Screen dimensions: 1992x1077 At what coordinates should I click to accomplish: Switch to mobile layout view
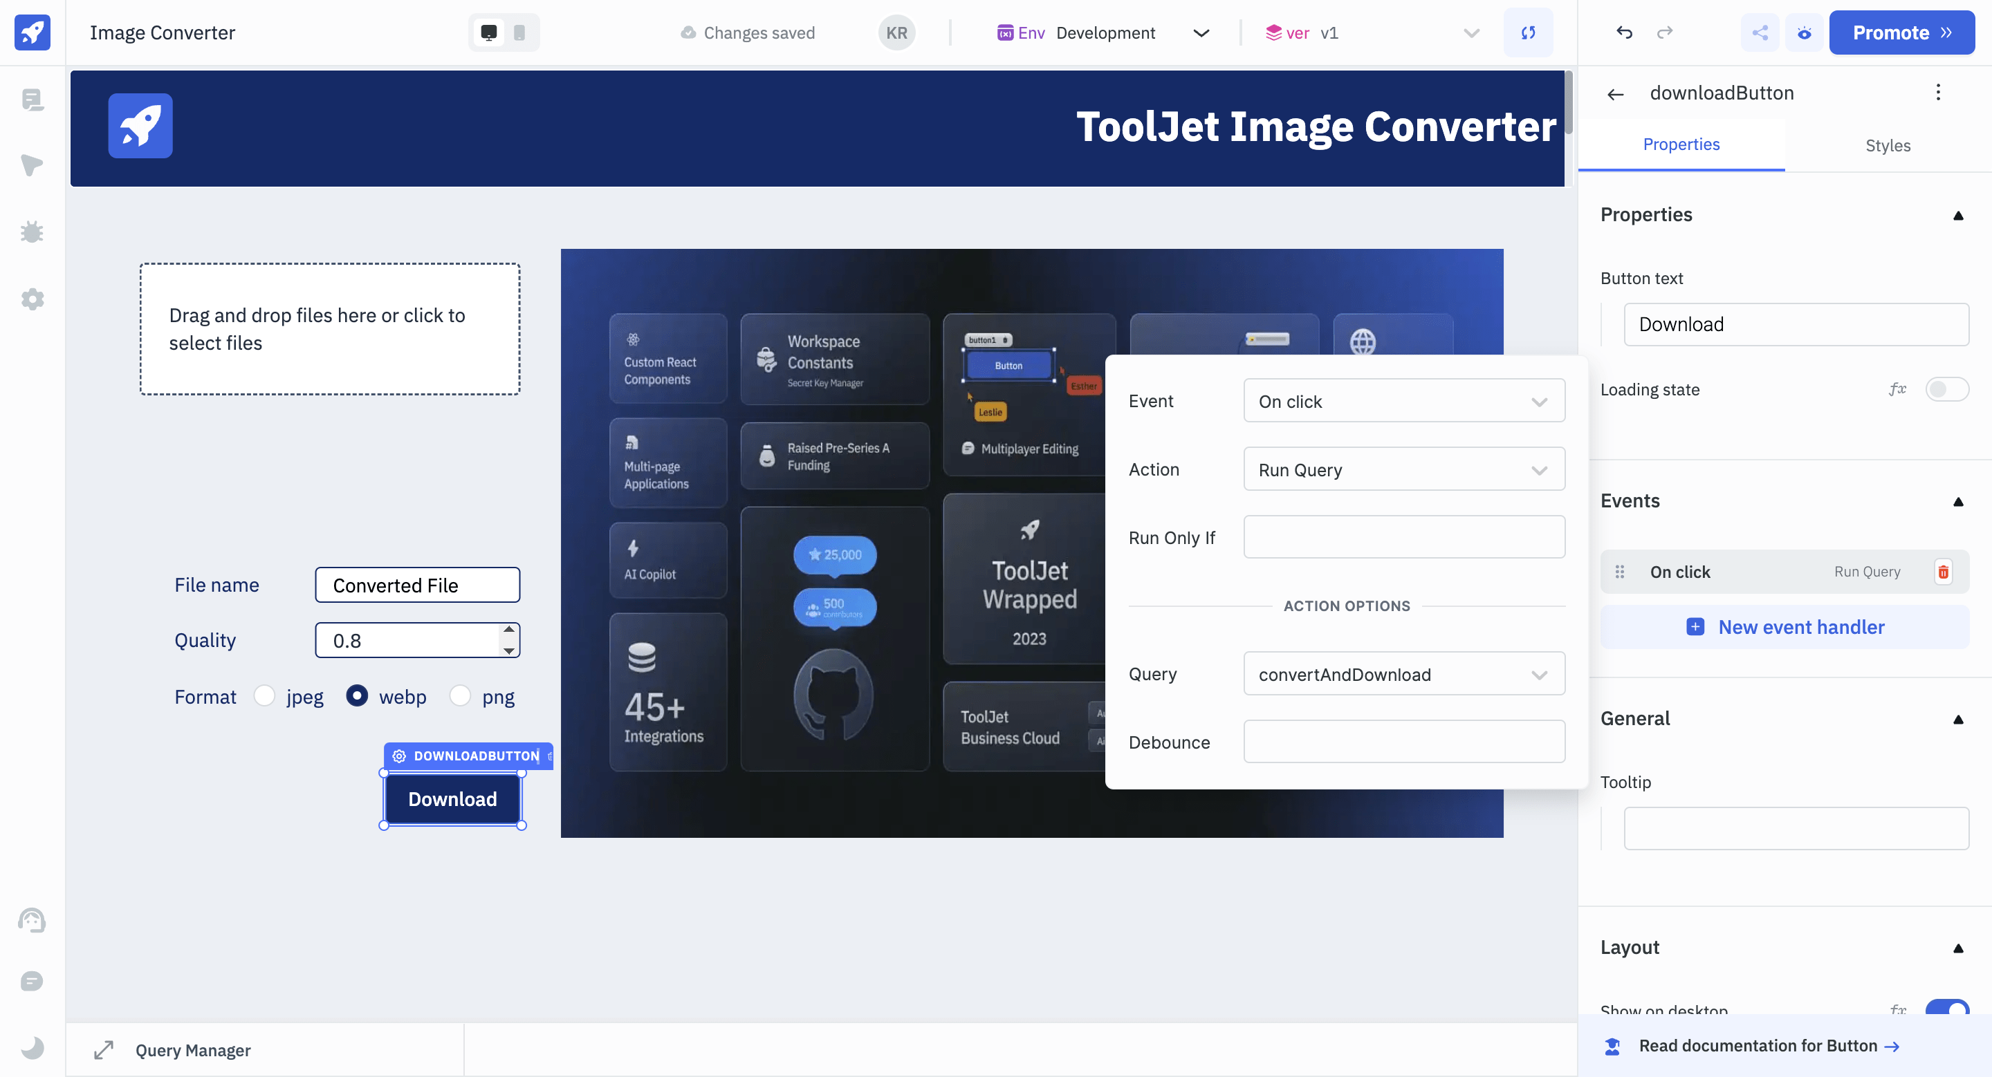click(519, 32)
